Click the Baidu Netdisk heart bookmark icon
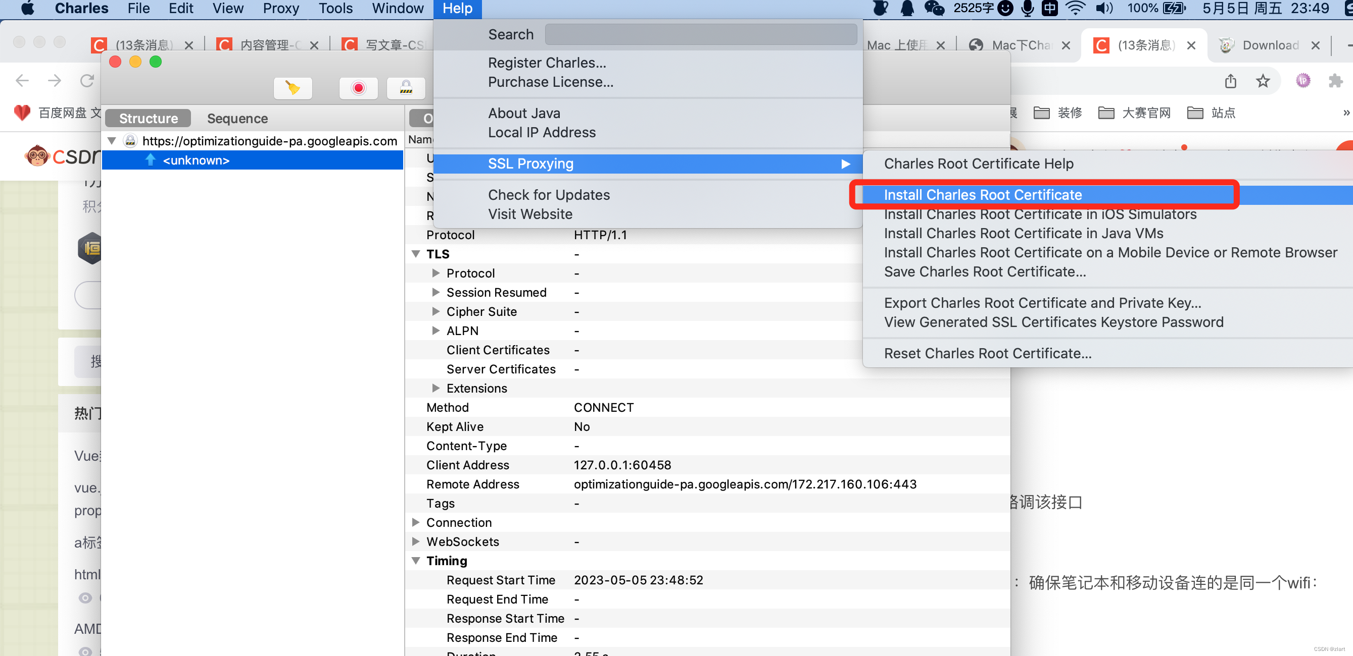Image resolution: width=1353 pixels, height=656 pixels. pos(22,113)
